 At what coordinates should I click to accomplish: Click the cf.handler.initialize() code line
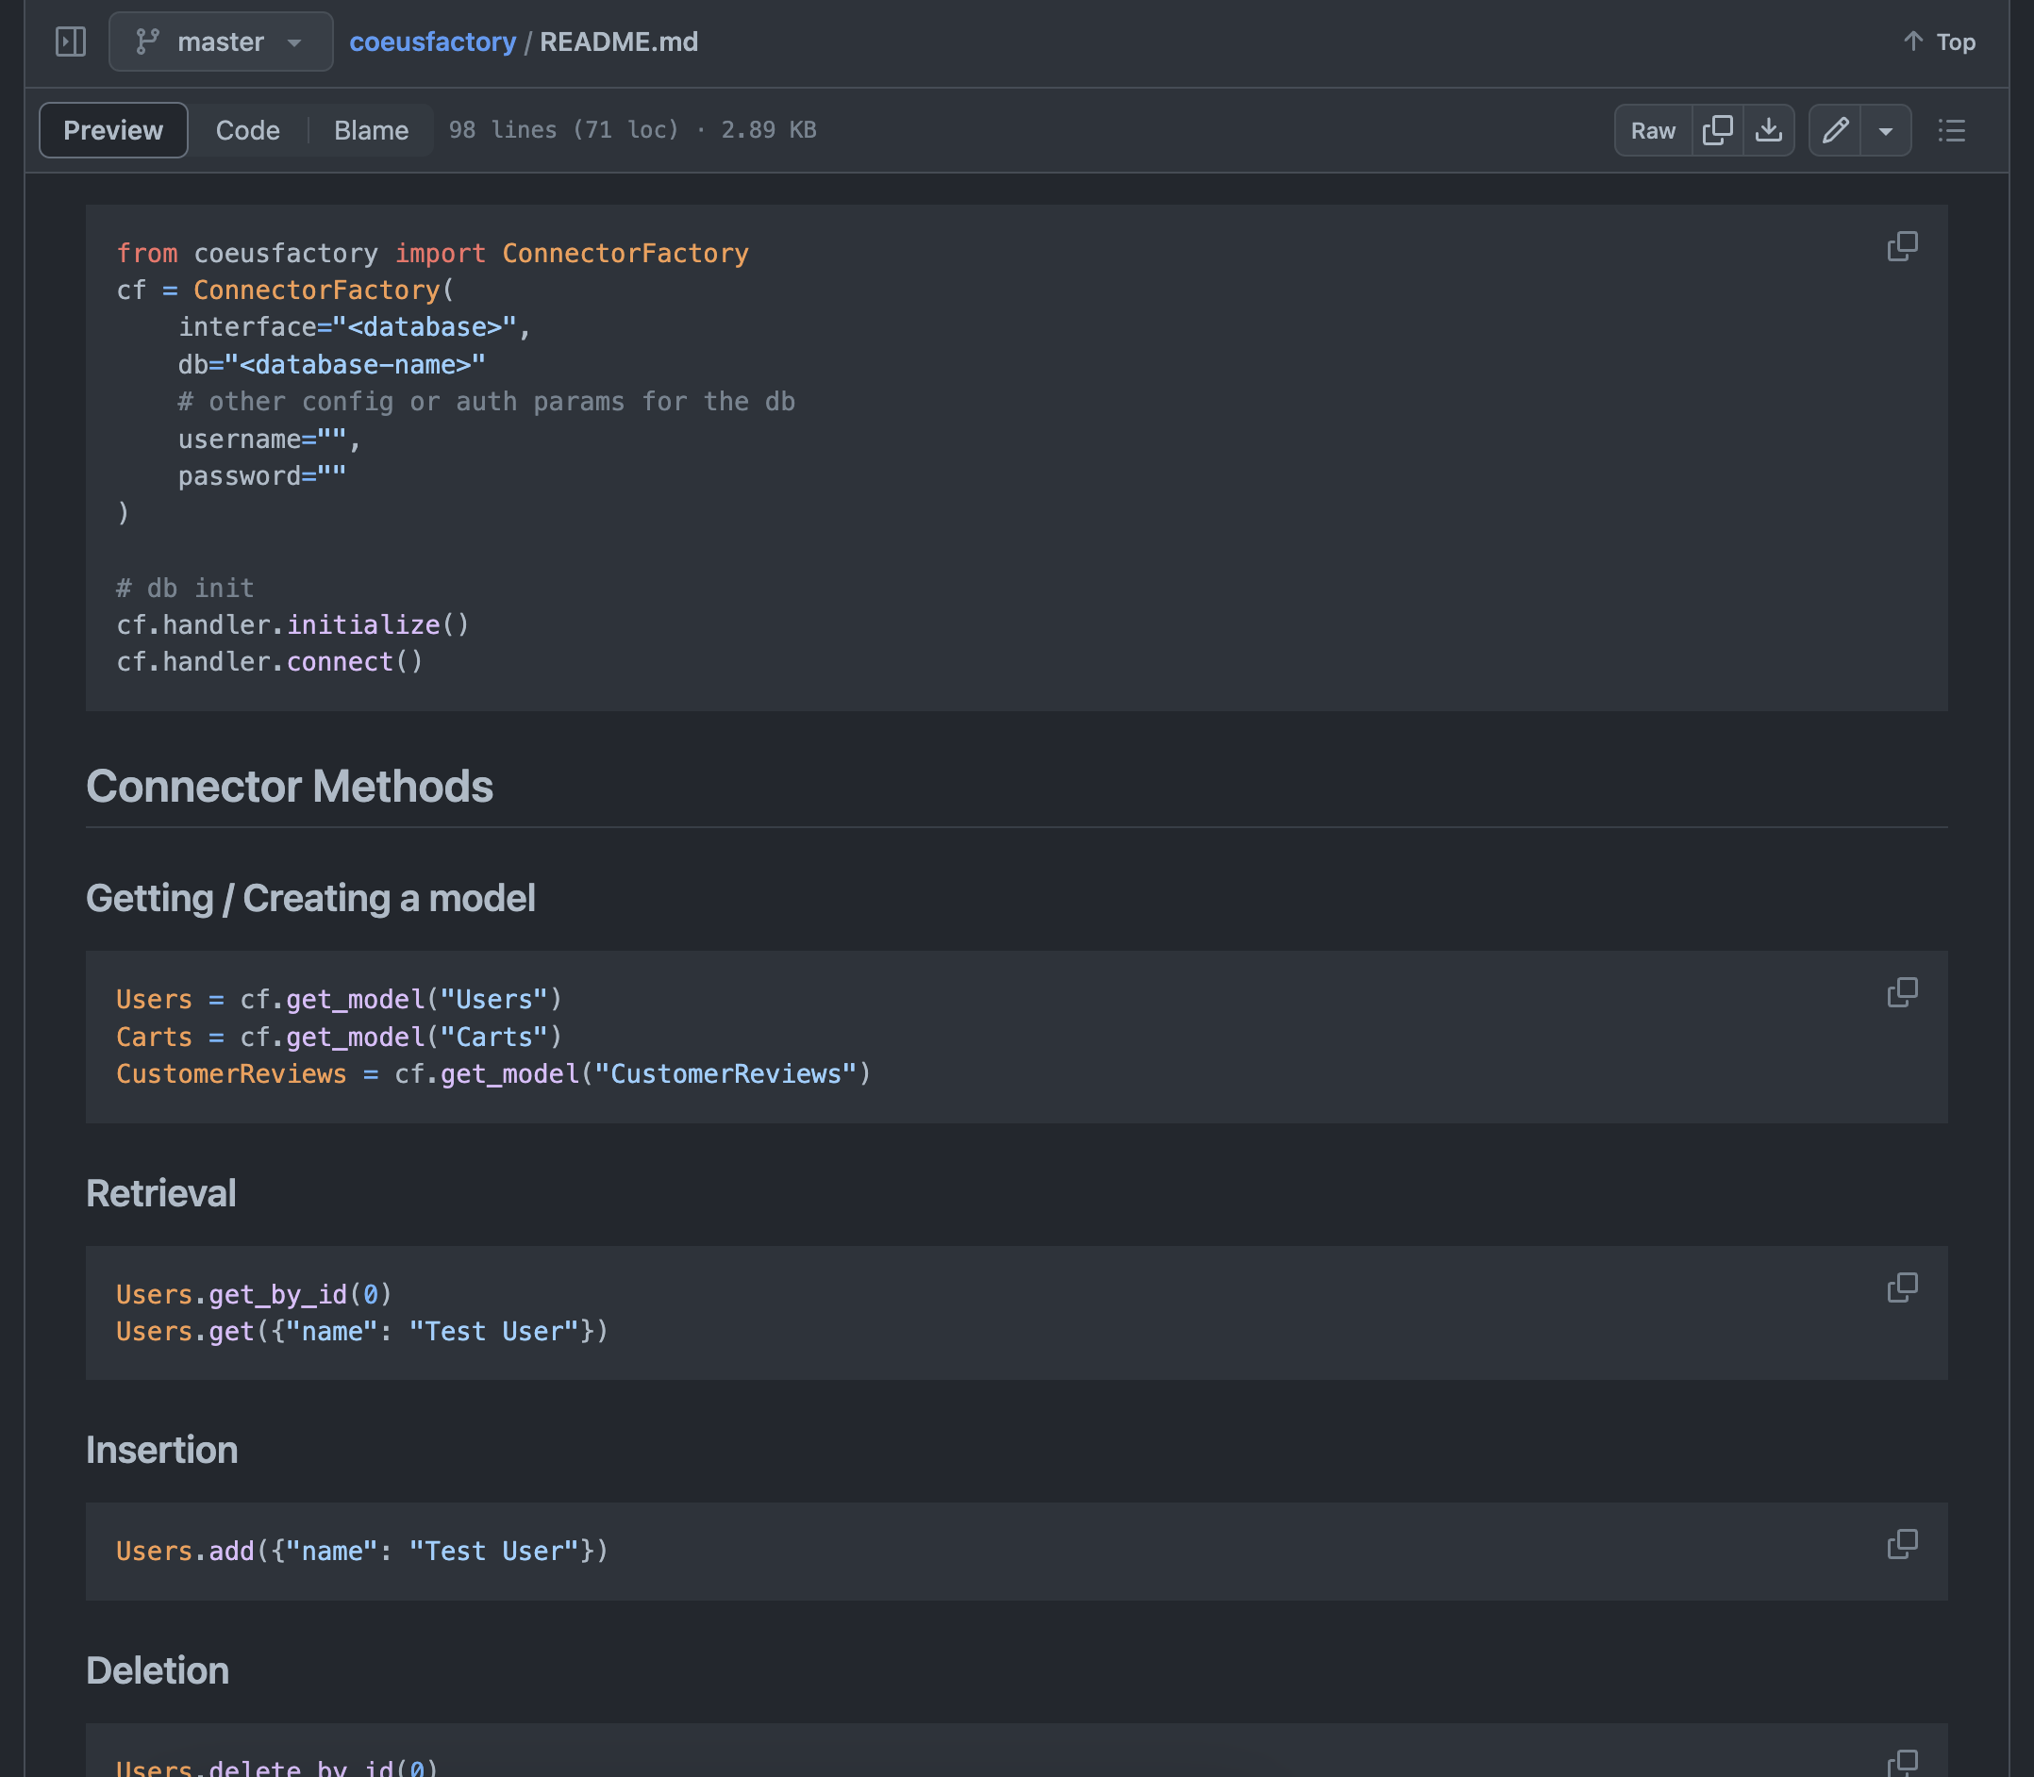click(292, 624)
